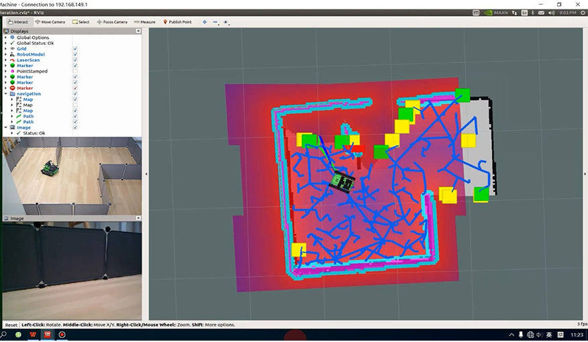Select the LaserScan display entry
This screenshot has width=588, height=342.
tap(28, 60)
